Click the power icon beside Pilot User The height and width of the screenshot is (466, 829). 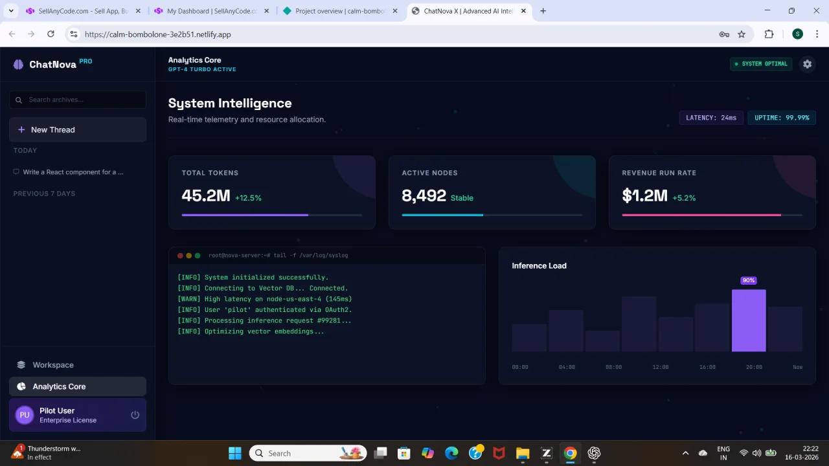pyautogui.click(x=135, y=415)
